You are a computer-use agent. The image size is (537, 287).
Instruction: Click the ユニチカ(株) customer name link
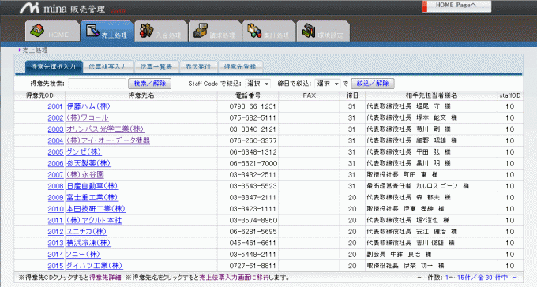87,232
